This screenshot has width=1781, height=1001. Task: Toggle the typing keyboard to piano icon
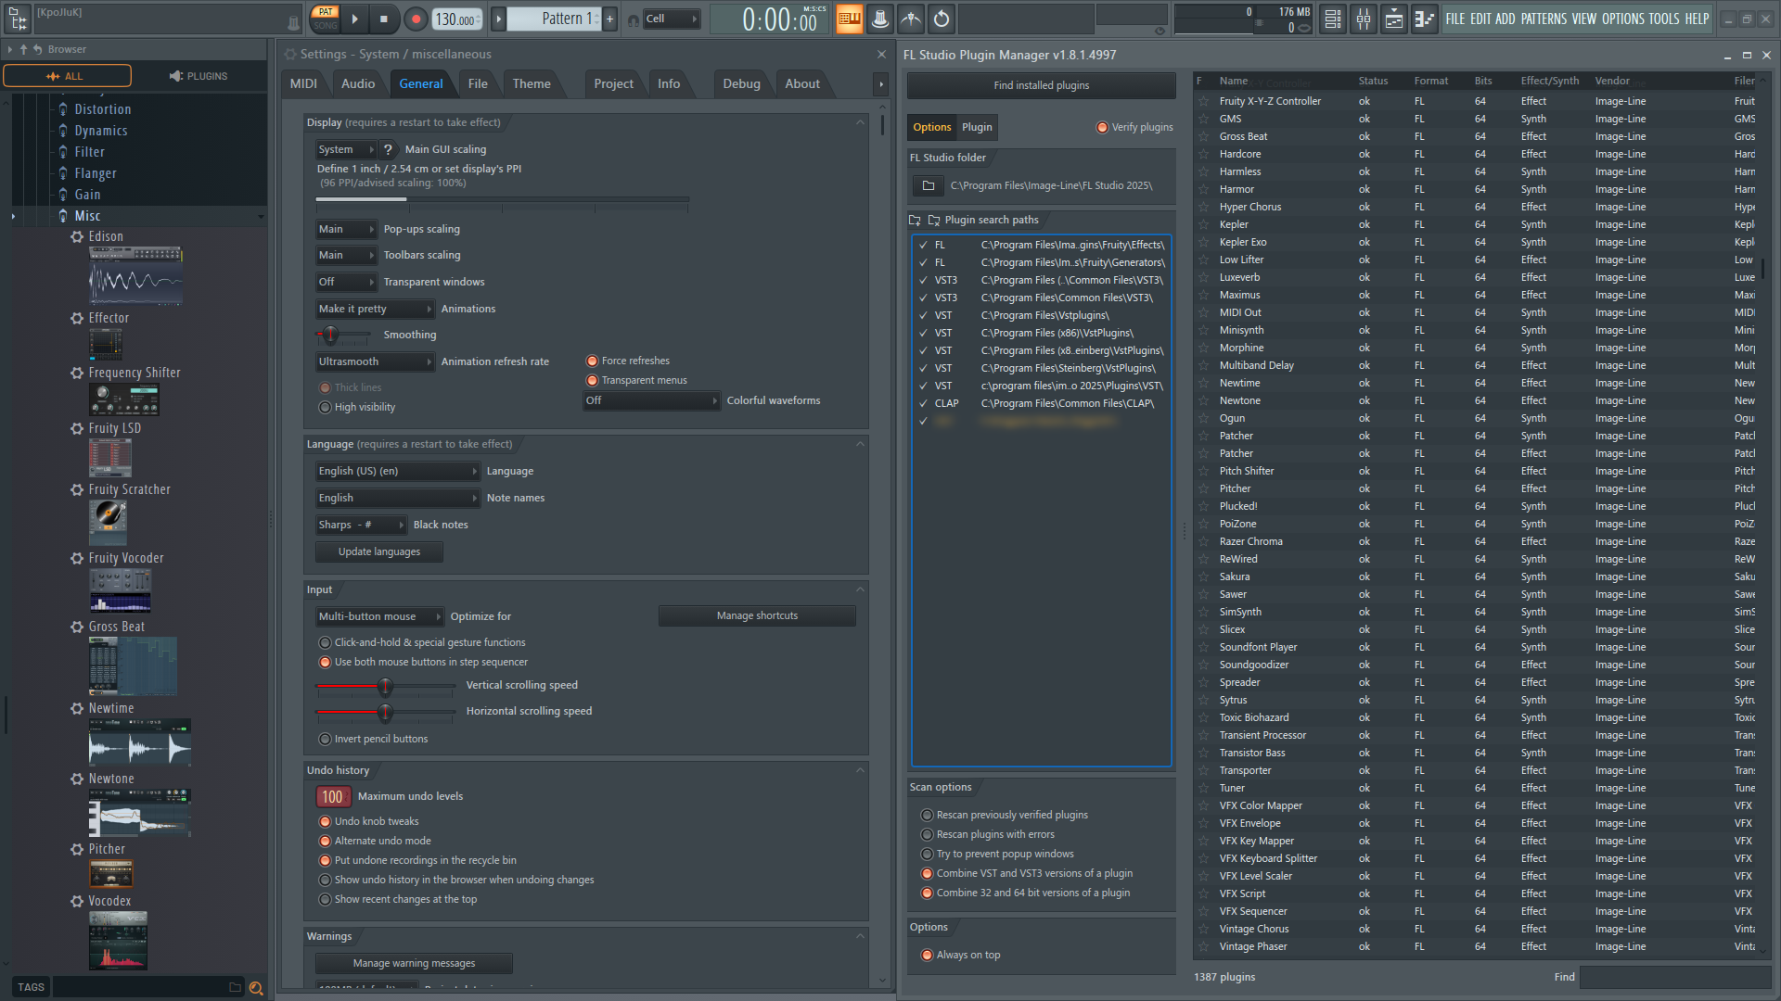click(850, 19)
